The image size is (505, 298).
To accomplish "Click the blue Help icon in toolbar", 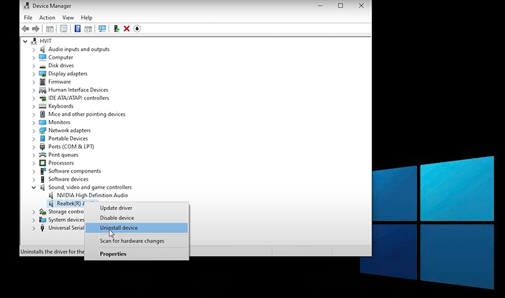I will (x=78, y=29).
